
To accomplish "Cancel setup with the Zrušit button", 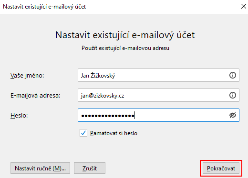I will point(90,168).
